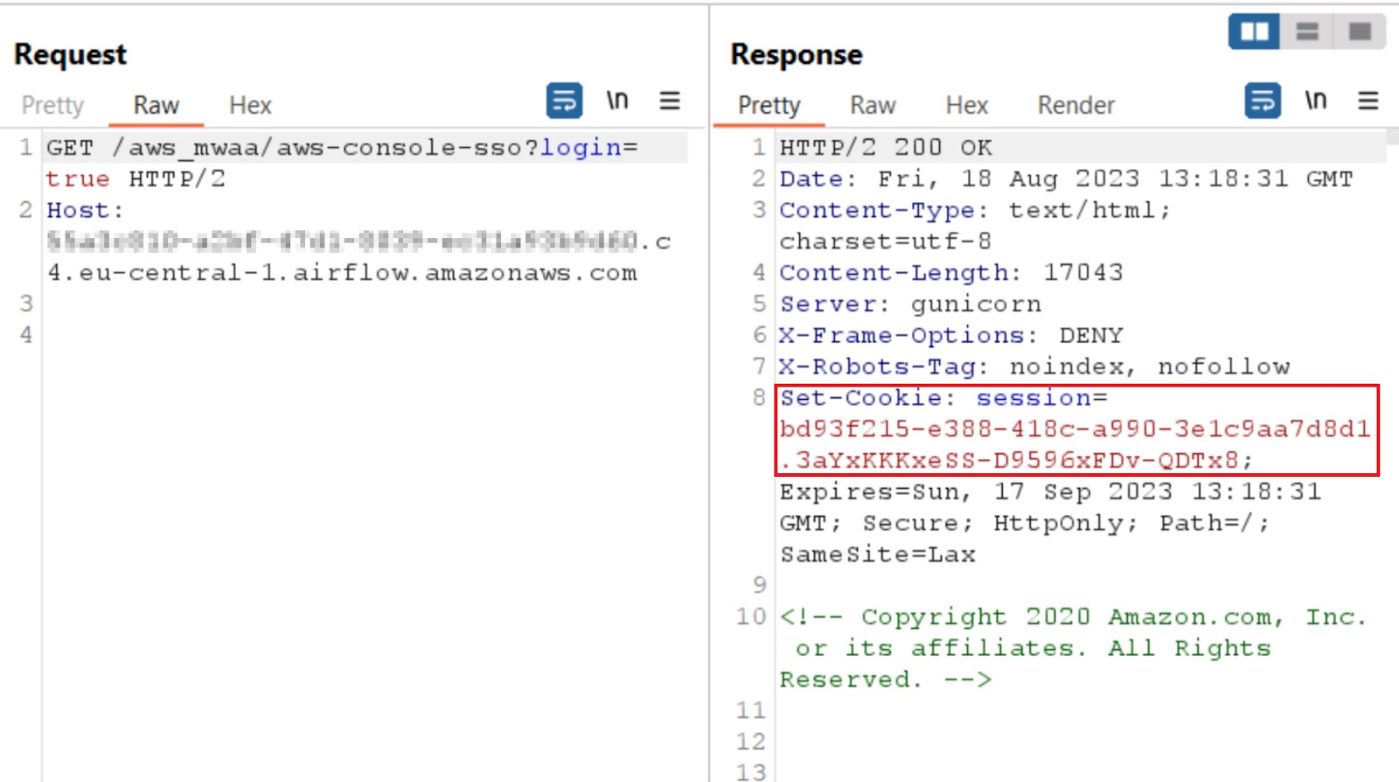Screen dimensions: 1399x782
Task: Click the Date header in response
Action: [x=1066, y=178]
